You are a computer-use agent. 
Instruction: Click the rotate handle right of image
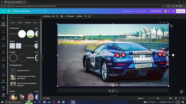pos(173,55)
